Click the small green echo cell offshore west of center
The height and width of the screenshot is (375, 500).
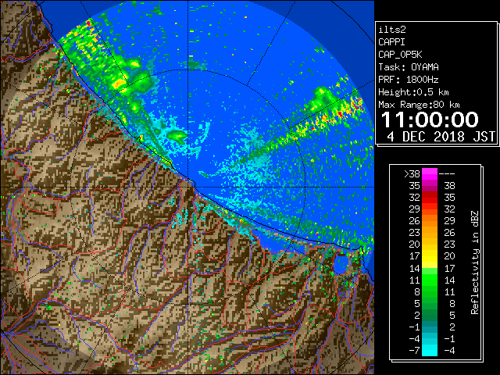tap(177, 135)
